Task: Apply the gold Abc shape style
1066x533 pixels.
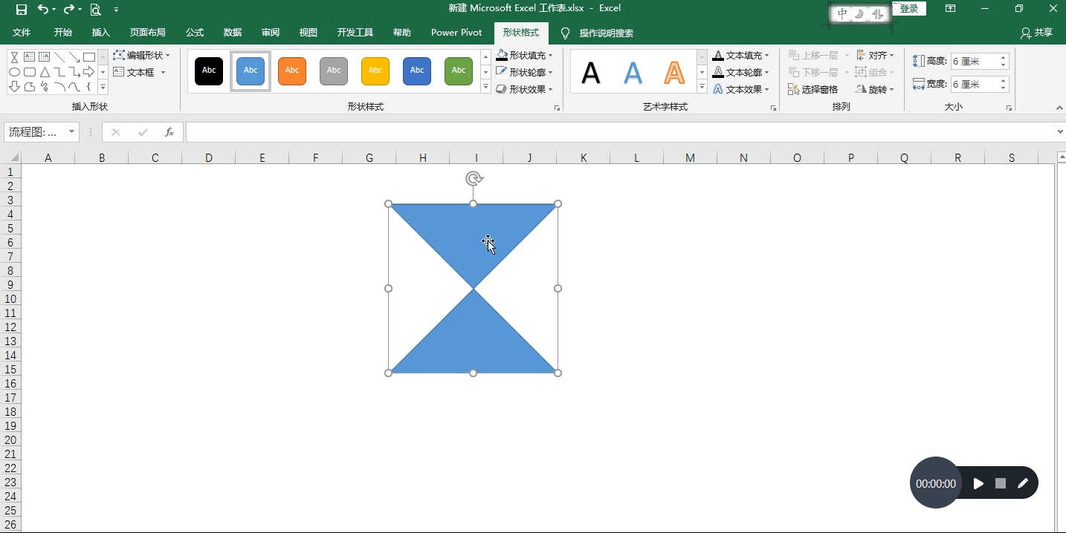Action: click(375, 71)
